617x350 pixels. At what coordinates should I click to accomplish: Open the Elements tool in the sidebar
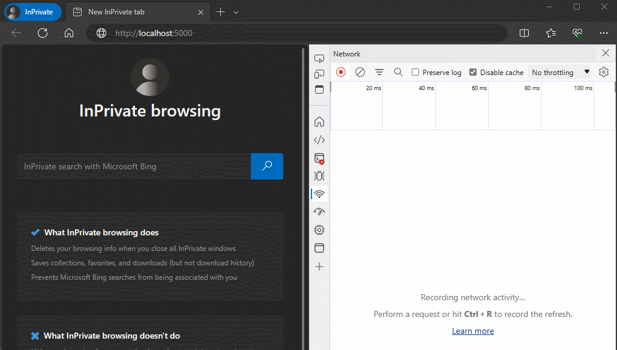point(319,140)
